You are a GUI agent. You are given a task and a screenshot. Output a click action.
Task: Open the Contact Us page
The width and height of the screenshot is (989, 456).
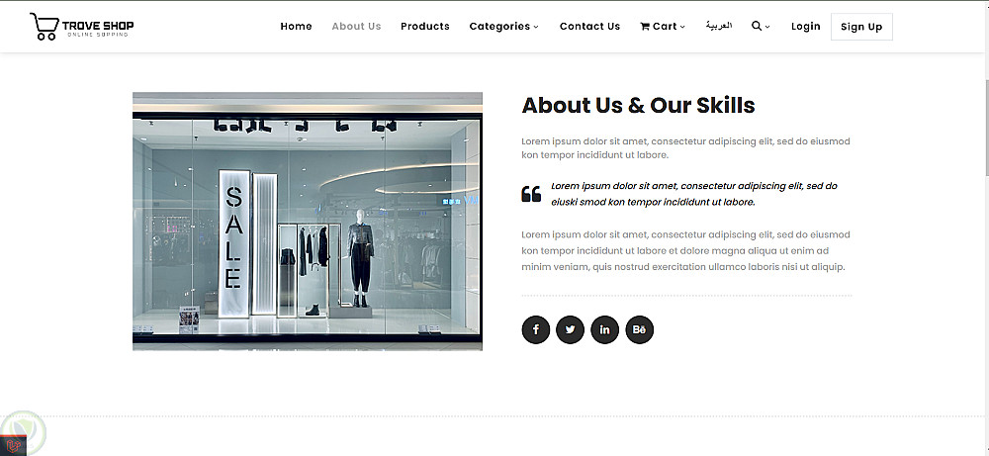pos(589,27)
